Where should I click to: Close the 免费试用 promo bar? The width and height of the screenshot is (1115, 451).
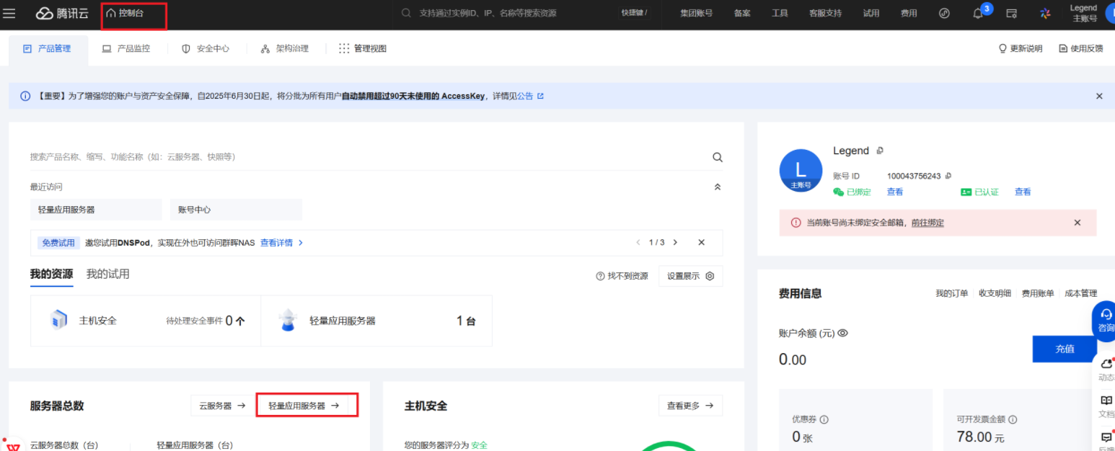coord(701,243)
